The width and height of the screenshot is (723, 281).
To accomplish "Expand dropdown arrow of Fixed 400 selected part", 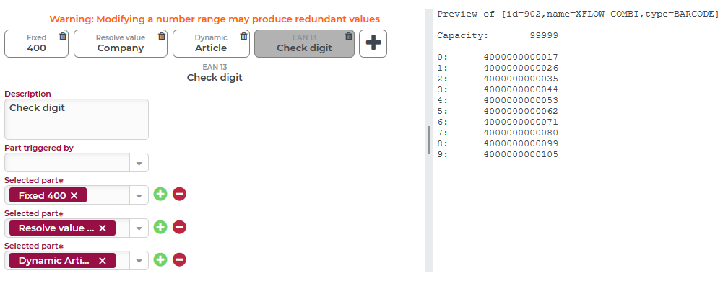I will click(139, 195).
